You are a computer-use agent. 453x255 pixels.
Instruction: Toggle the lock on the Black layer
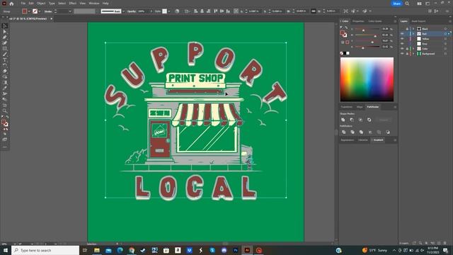coord(407,29)
